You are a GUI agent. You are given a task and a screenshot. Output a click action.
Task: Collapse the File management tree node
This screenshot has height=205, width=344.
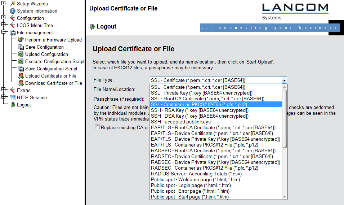4,32
